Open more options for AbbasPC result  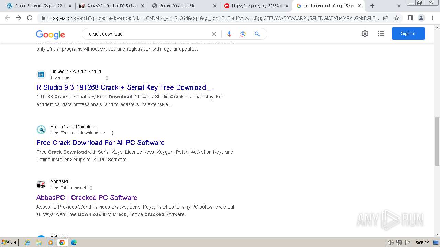[91, 188]
